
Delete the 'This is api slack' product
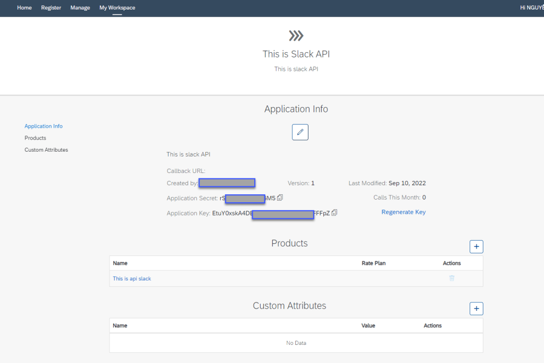451,278
